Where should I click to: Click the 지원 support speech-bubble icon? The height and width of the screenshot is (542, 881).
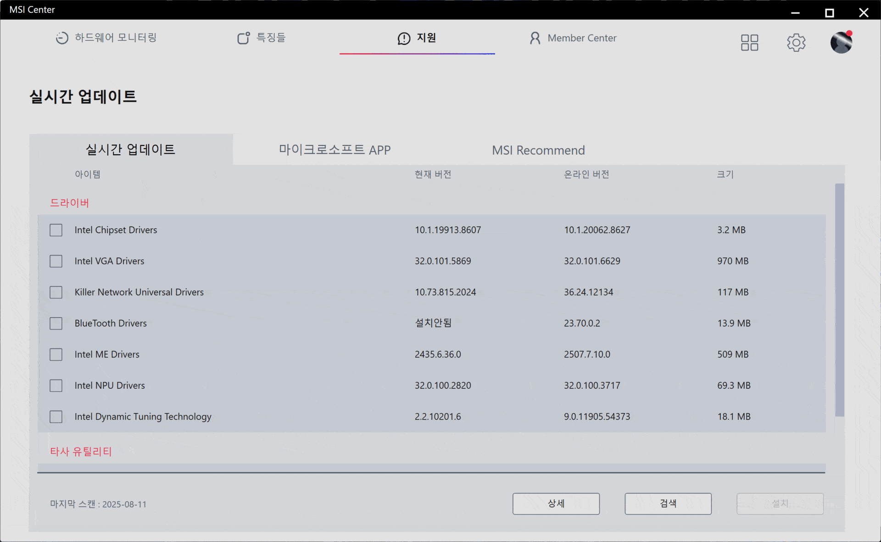[404, 38]
